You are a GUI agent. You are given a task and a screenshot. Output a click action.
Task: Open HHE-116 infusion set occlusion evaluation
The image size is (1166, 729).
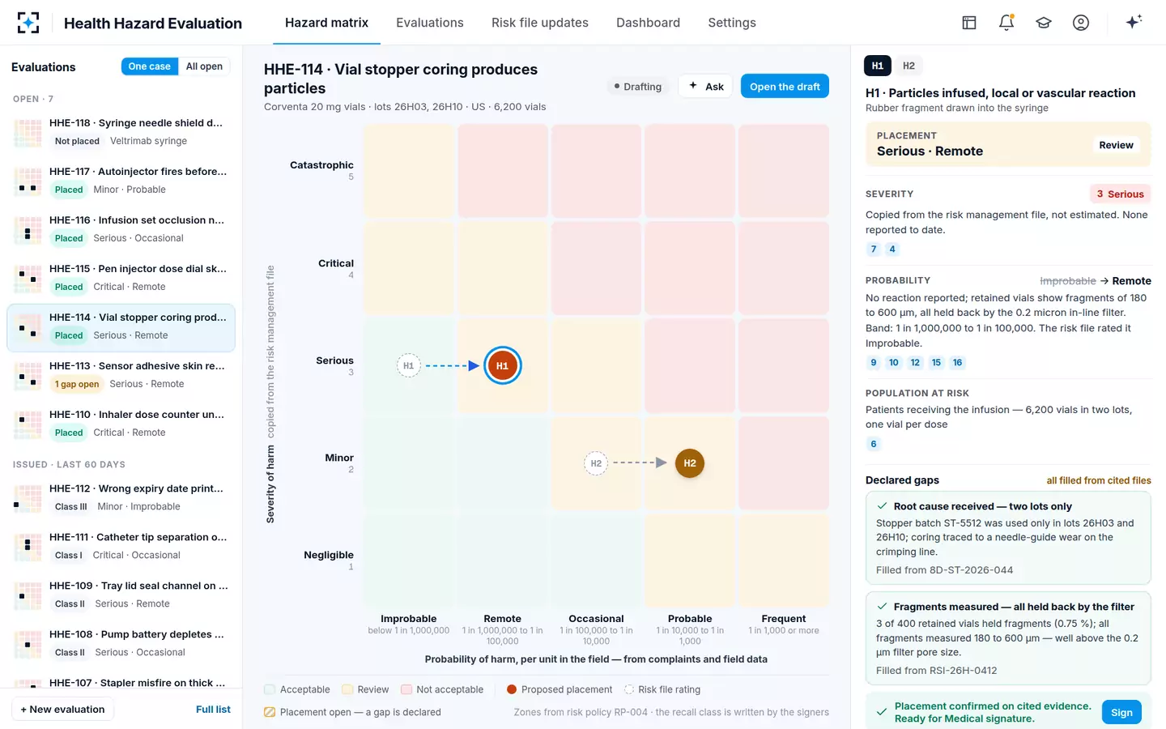coord(121,229)
